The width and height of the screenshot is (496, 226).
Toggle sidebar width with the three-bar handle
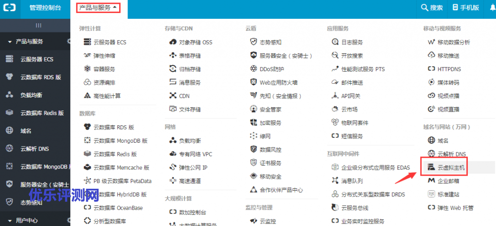38,25
